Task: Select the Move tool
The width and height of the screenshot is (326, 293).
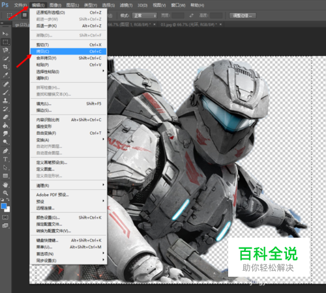Action: point(5,34)
